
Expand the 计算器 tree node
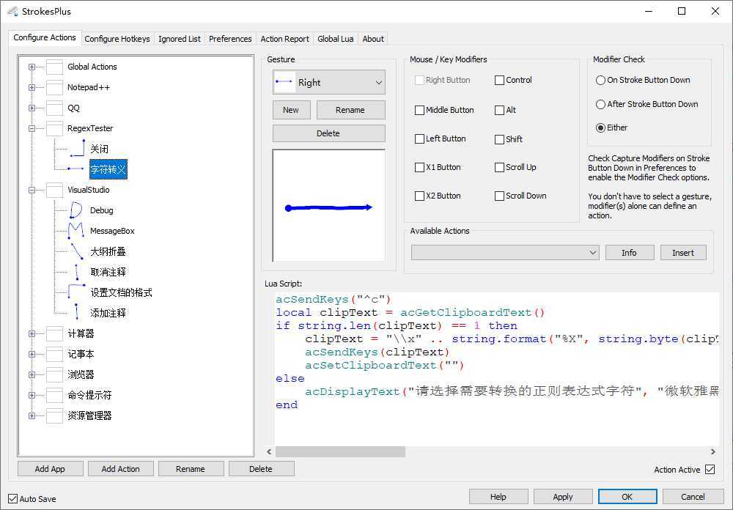(x=32, y=333)
